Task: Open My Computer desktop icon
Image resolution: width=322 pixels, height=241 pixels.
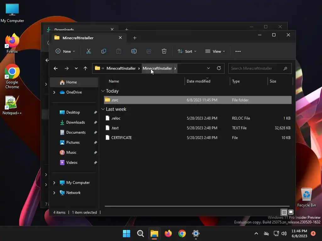Action: tap(12, 13)
